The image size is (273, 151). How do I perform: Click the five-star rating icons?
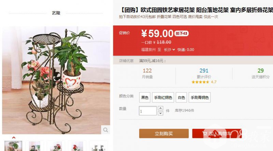[x=200, y=82]
